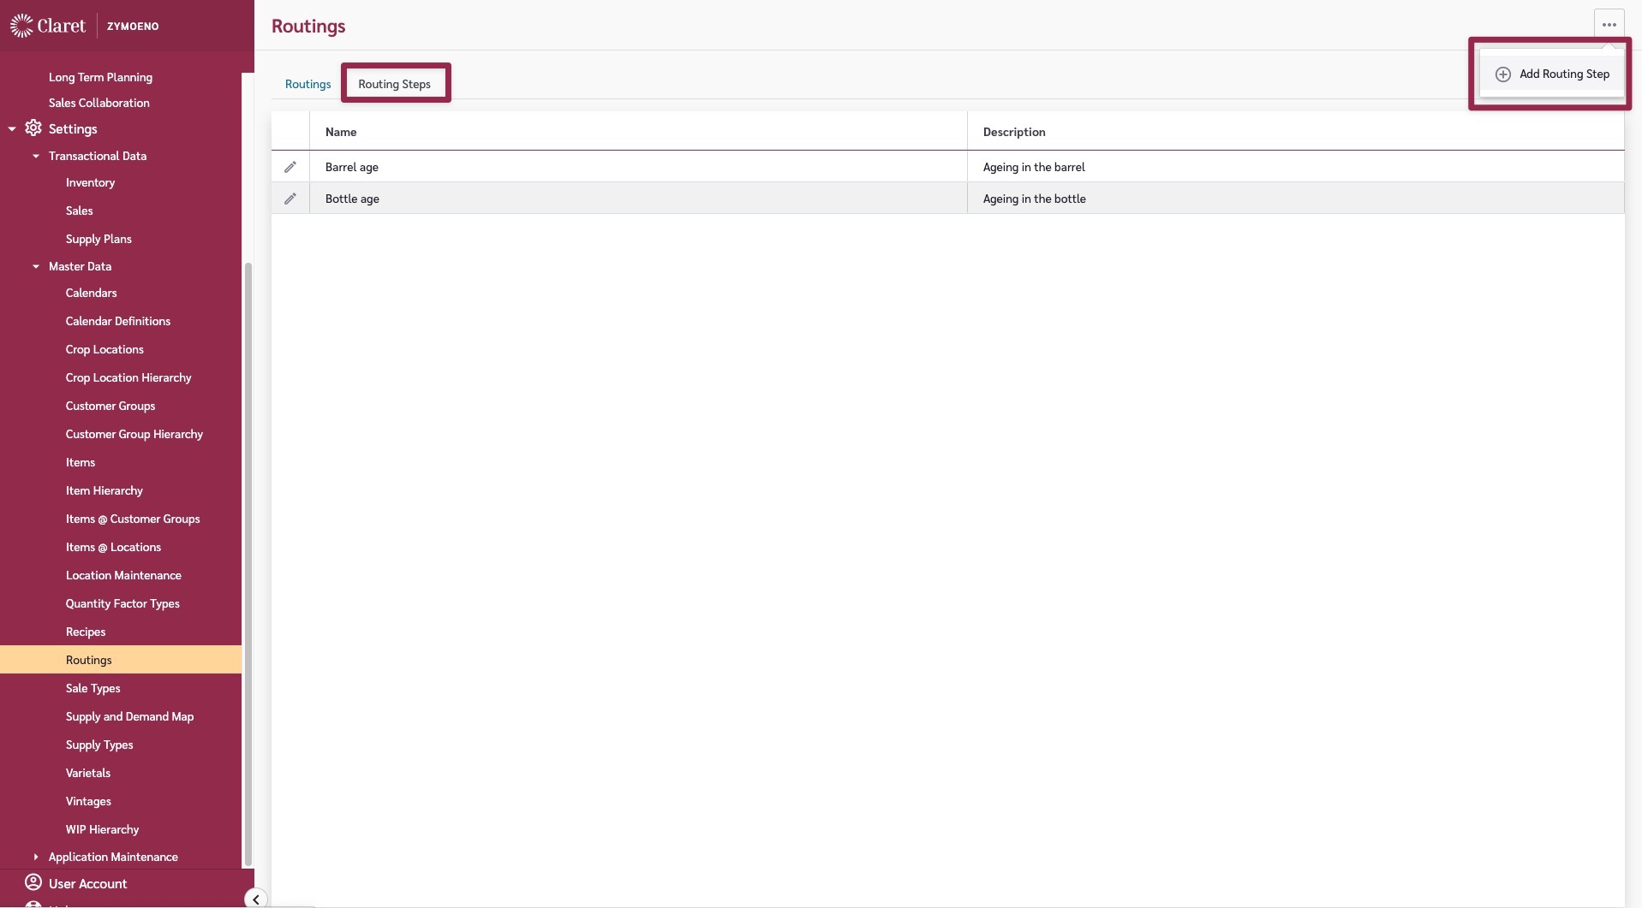Go to Long Term Planning
Viewport: 1642px width, 908px height.
[x=100, y=77]
